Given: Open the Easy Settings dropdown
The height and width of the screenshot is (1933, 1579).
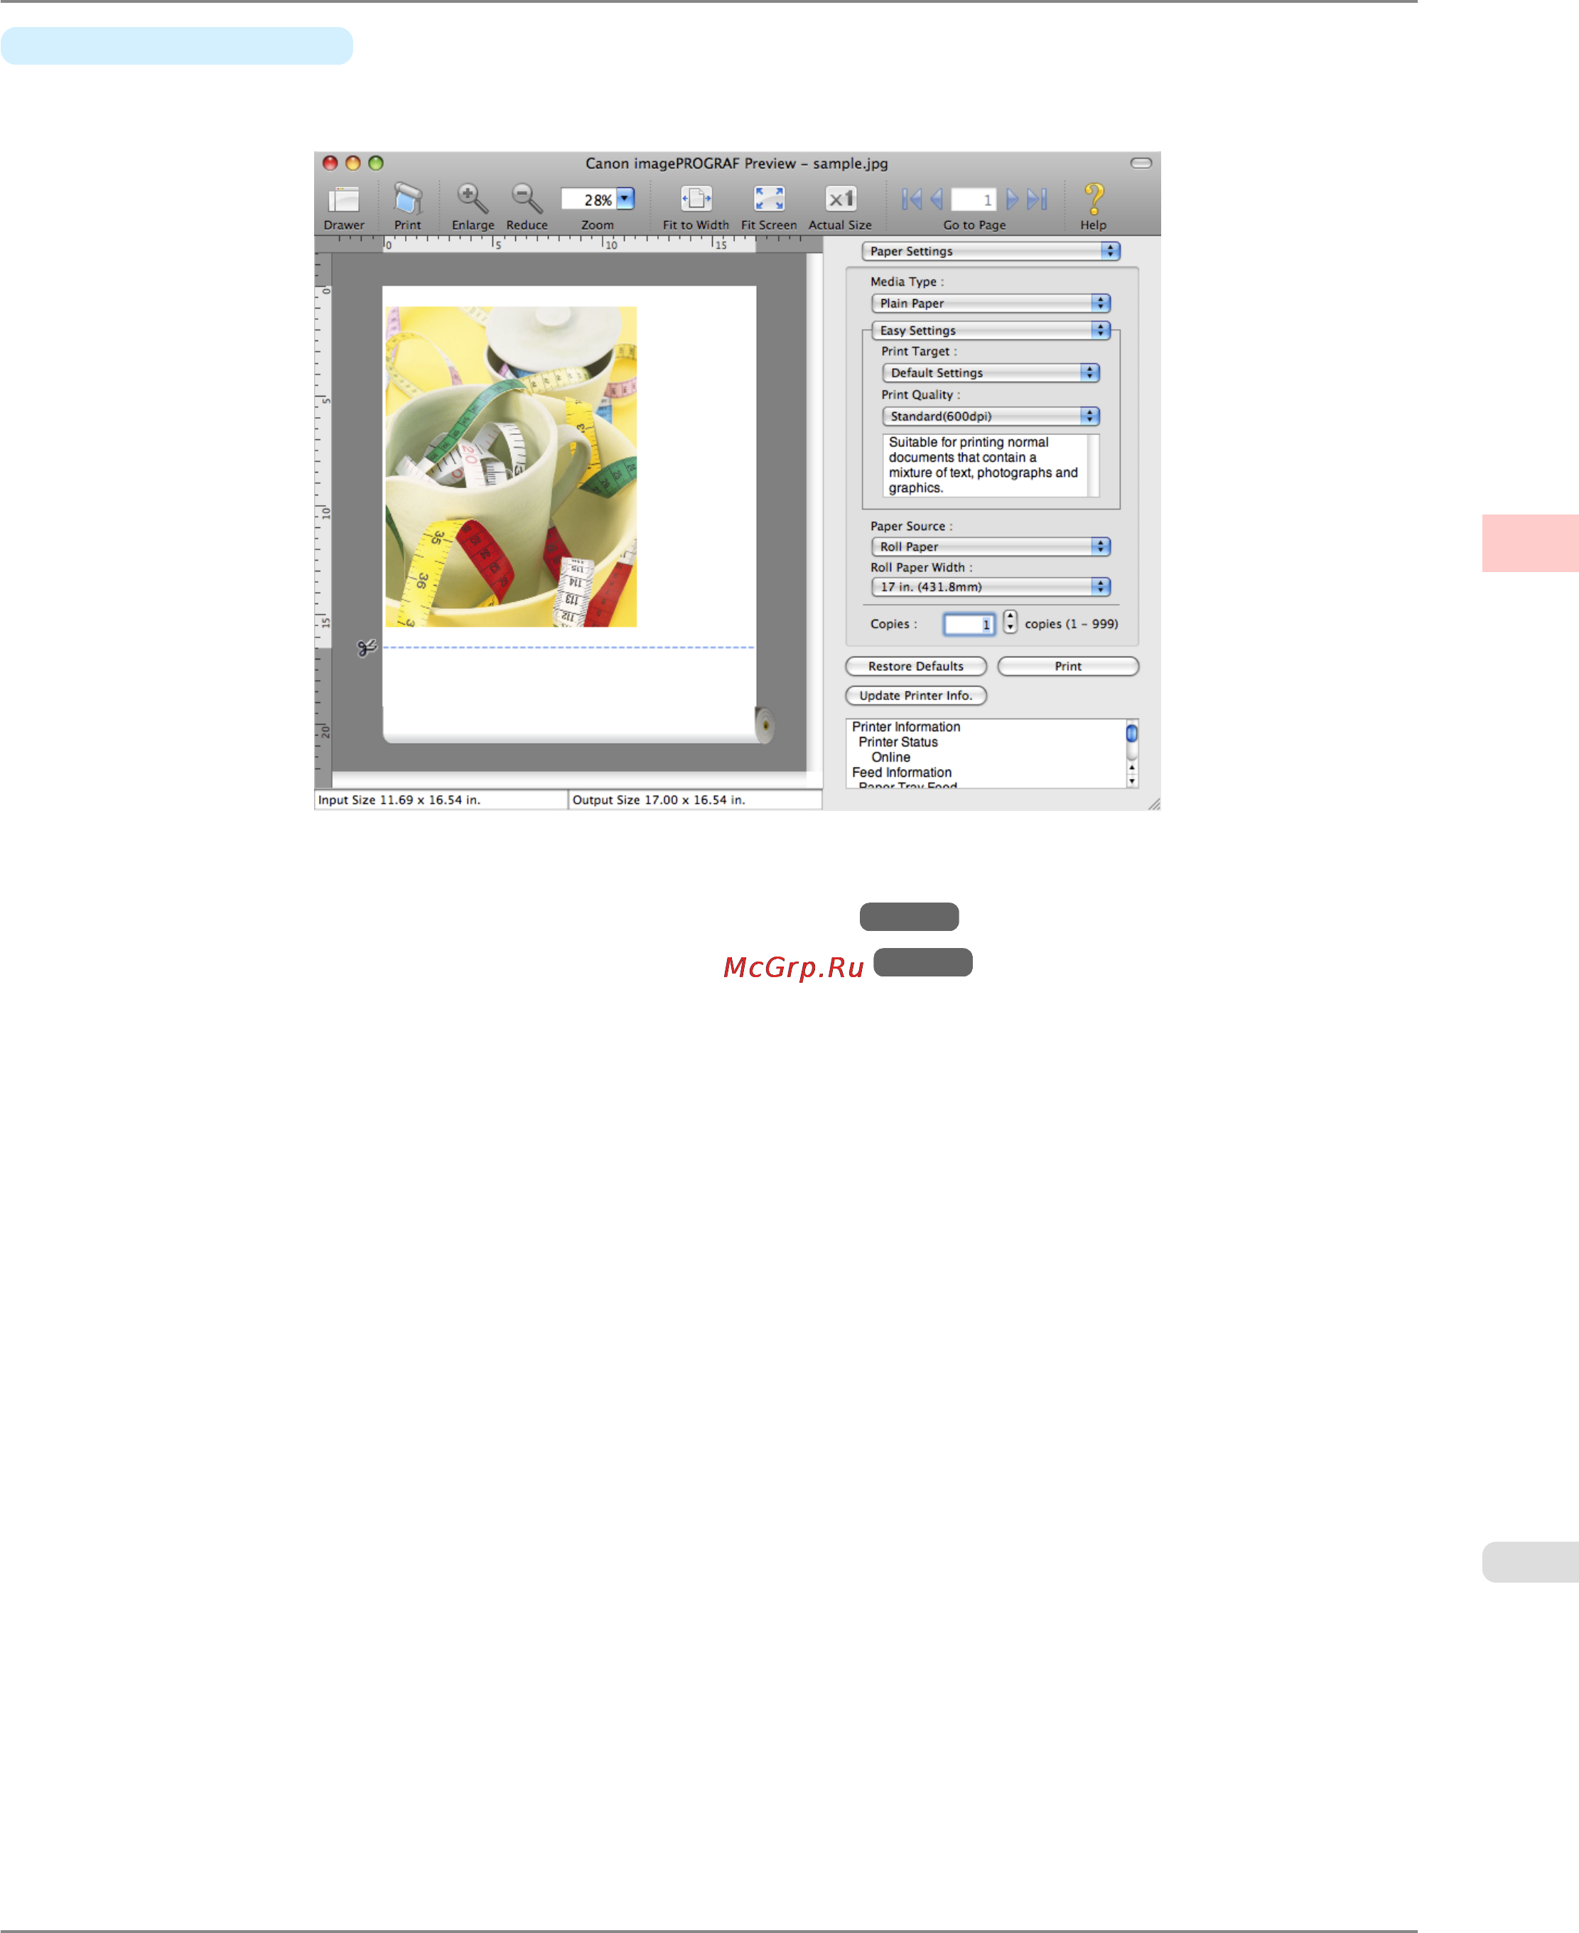Looking at the screenshot, I should pyautogui.click(x=991, y=330).
